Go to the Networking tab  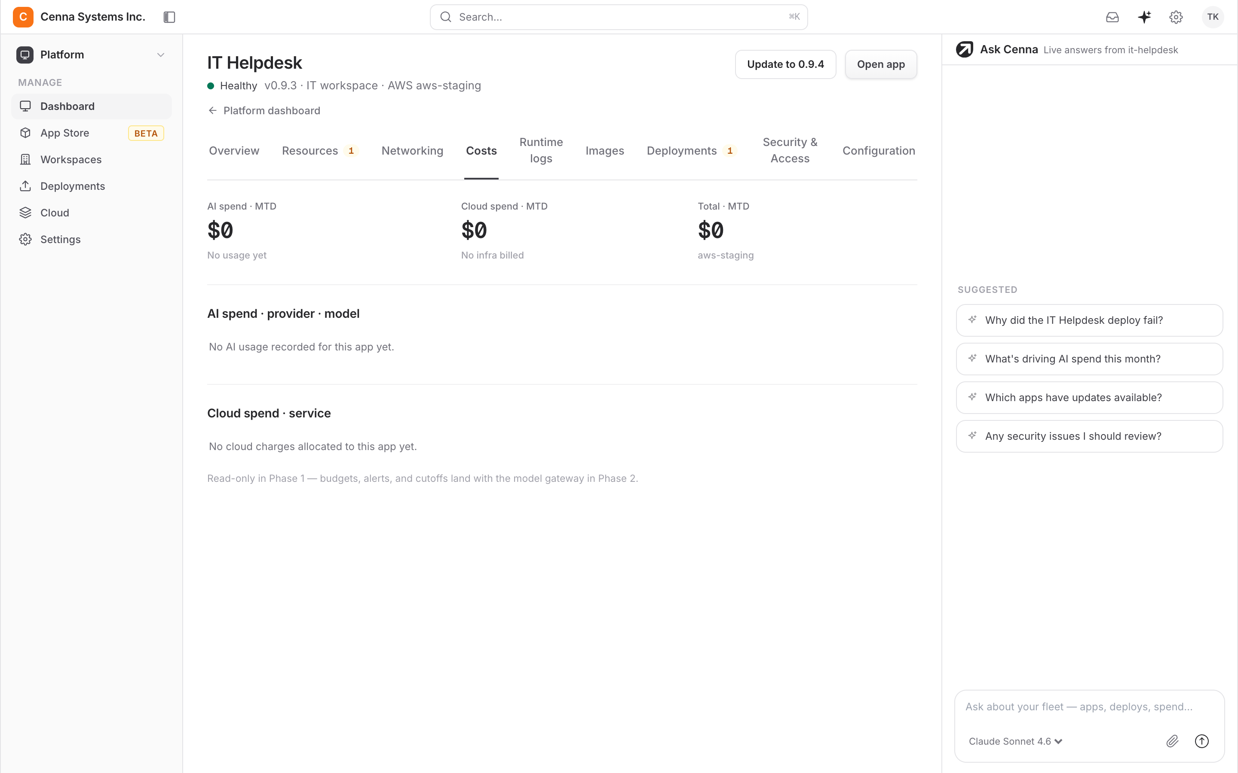[x=412, y=151]
